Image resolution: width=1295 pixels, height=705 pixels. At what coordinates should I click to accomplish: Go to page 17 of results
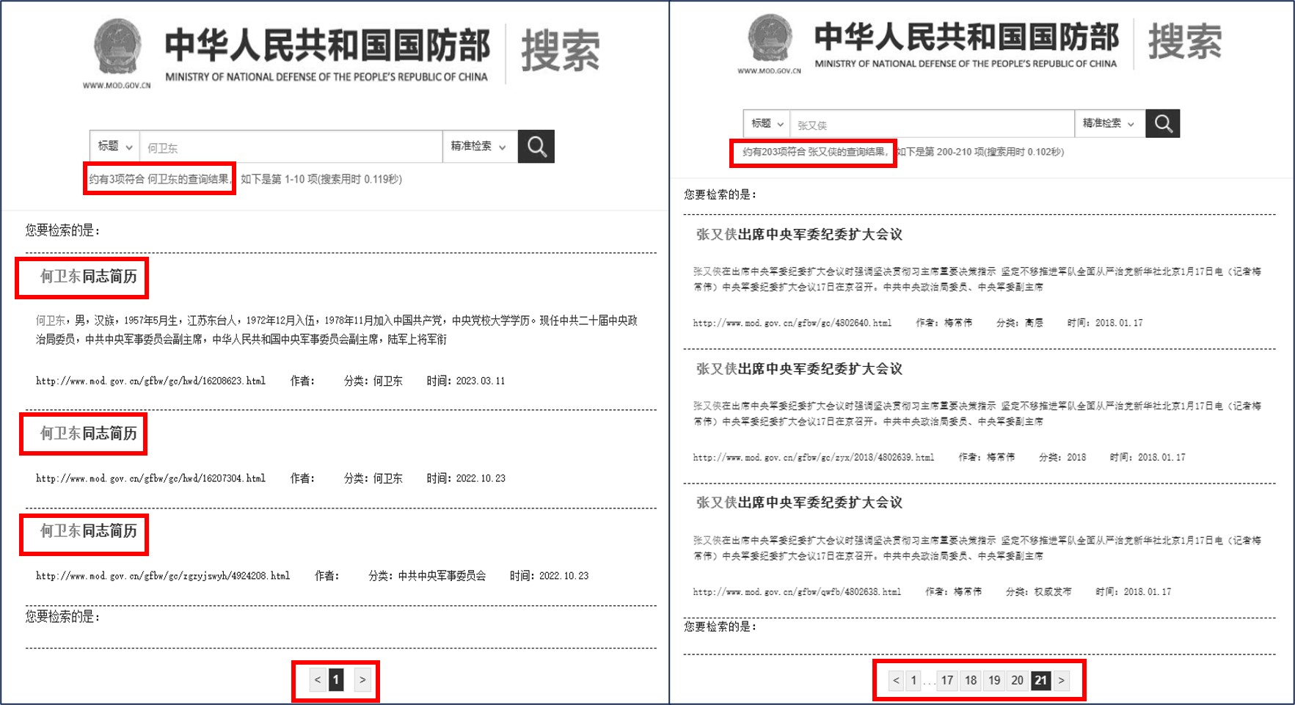947,680
